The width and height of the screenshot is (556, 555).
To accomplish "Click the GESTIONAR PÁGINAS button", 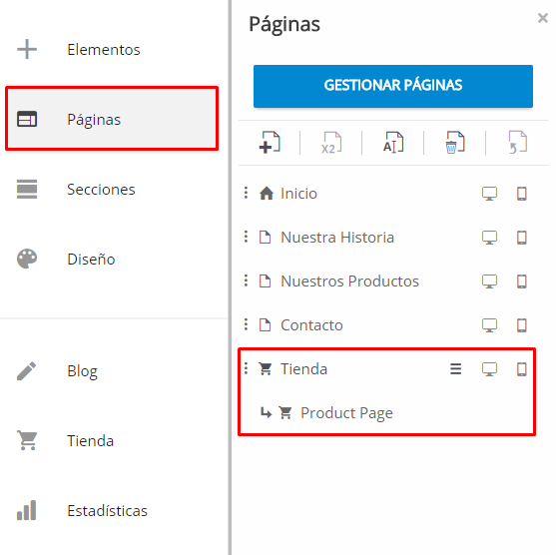I will [393, 86].
